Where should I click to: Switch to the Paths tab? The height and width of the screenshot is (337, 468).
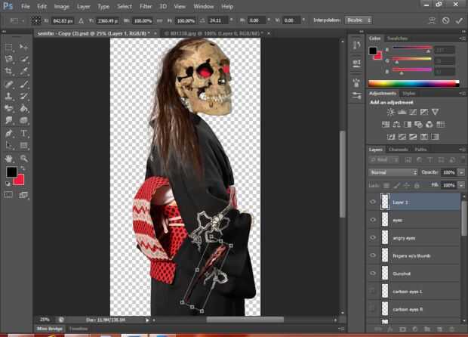coord(420,150)
